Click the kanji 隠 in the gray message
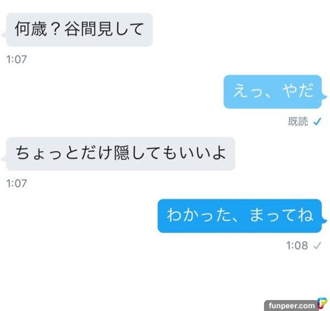This screenshot has width=330, height=311. tap(122, 153)
